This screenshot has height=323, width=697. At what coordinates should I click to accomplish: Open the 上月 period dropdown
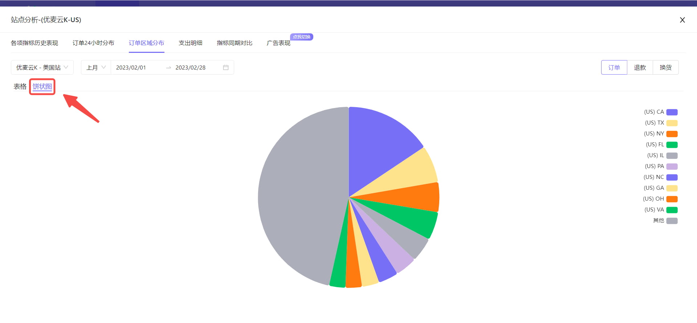coord(96,67)
